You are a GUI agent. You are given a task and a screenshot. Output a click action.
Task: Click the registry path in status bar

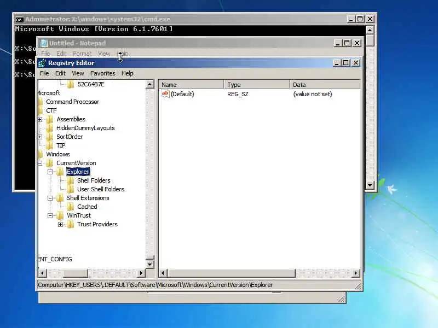tap(155, 285)
